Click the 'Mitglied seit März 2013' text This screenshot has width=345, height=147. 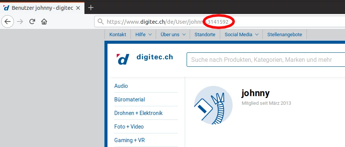(x=266, y=103)
